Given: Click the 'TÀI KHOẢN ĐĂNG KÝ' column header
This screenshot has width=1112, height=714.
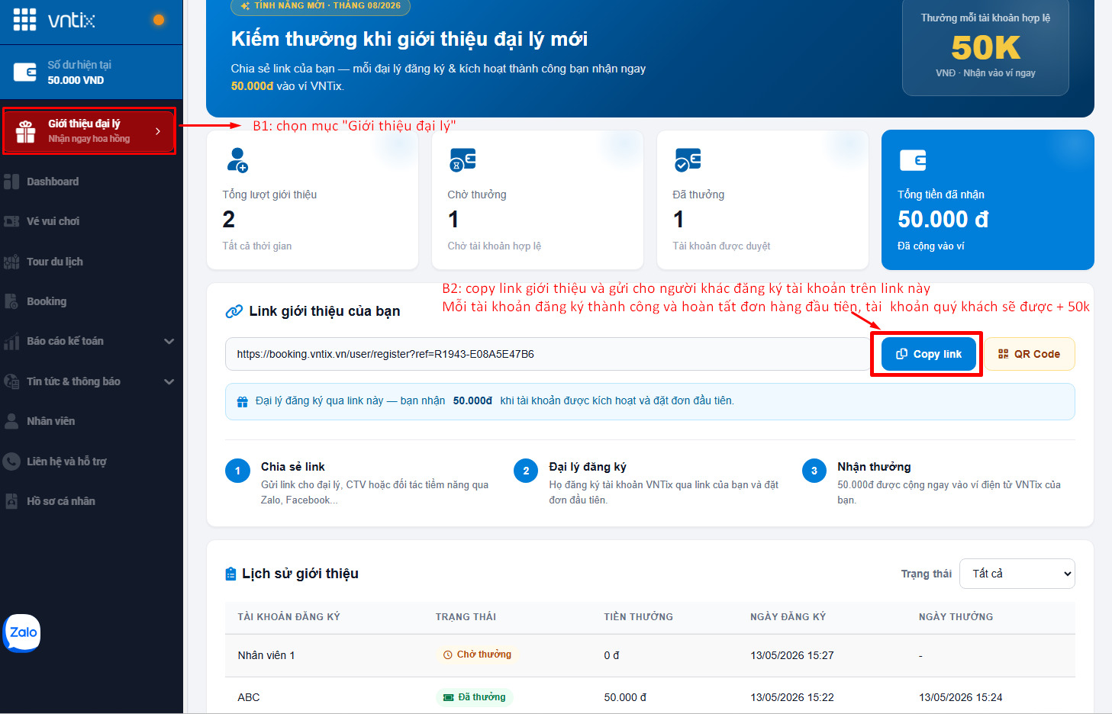Looking at the screenshot, I should click(x=288, y=616).
